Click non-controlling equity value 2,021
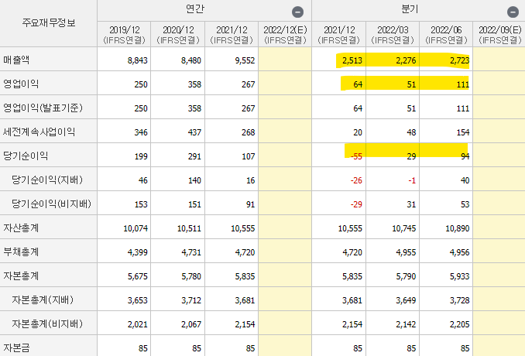 [138, 324]
